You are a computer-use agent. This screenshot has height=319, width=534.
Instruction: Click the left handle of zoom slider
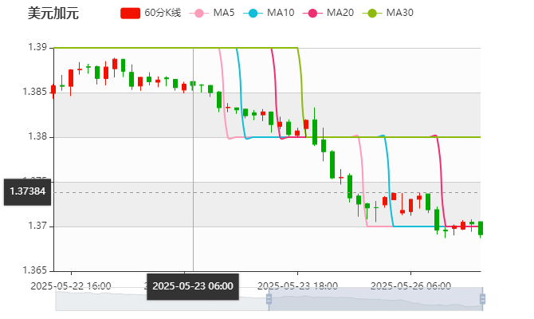click(267, 299)
